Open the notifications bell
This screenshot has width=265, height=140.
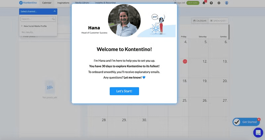(x=204, y=3)
